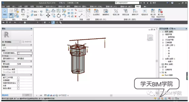Click the 偏移对齐 ribbon button

pyautogui.click(x=135, y=12)
